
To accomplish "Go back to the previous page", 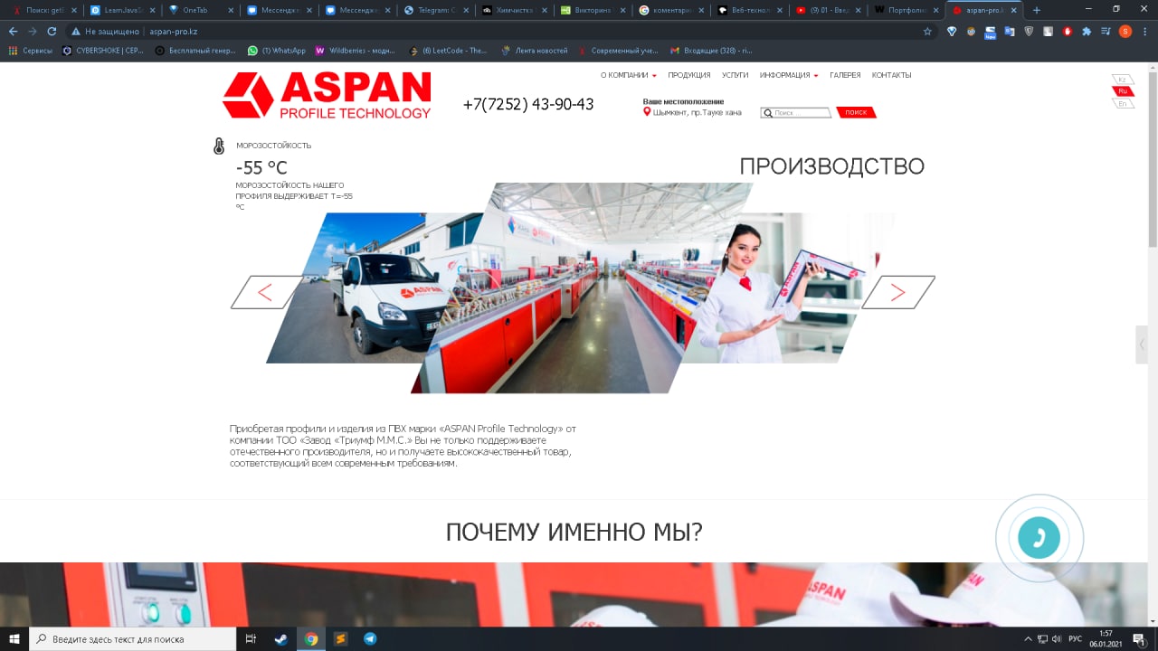I will click(x=13, y=31).
